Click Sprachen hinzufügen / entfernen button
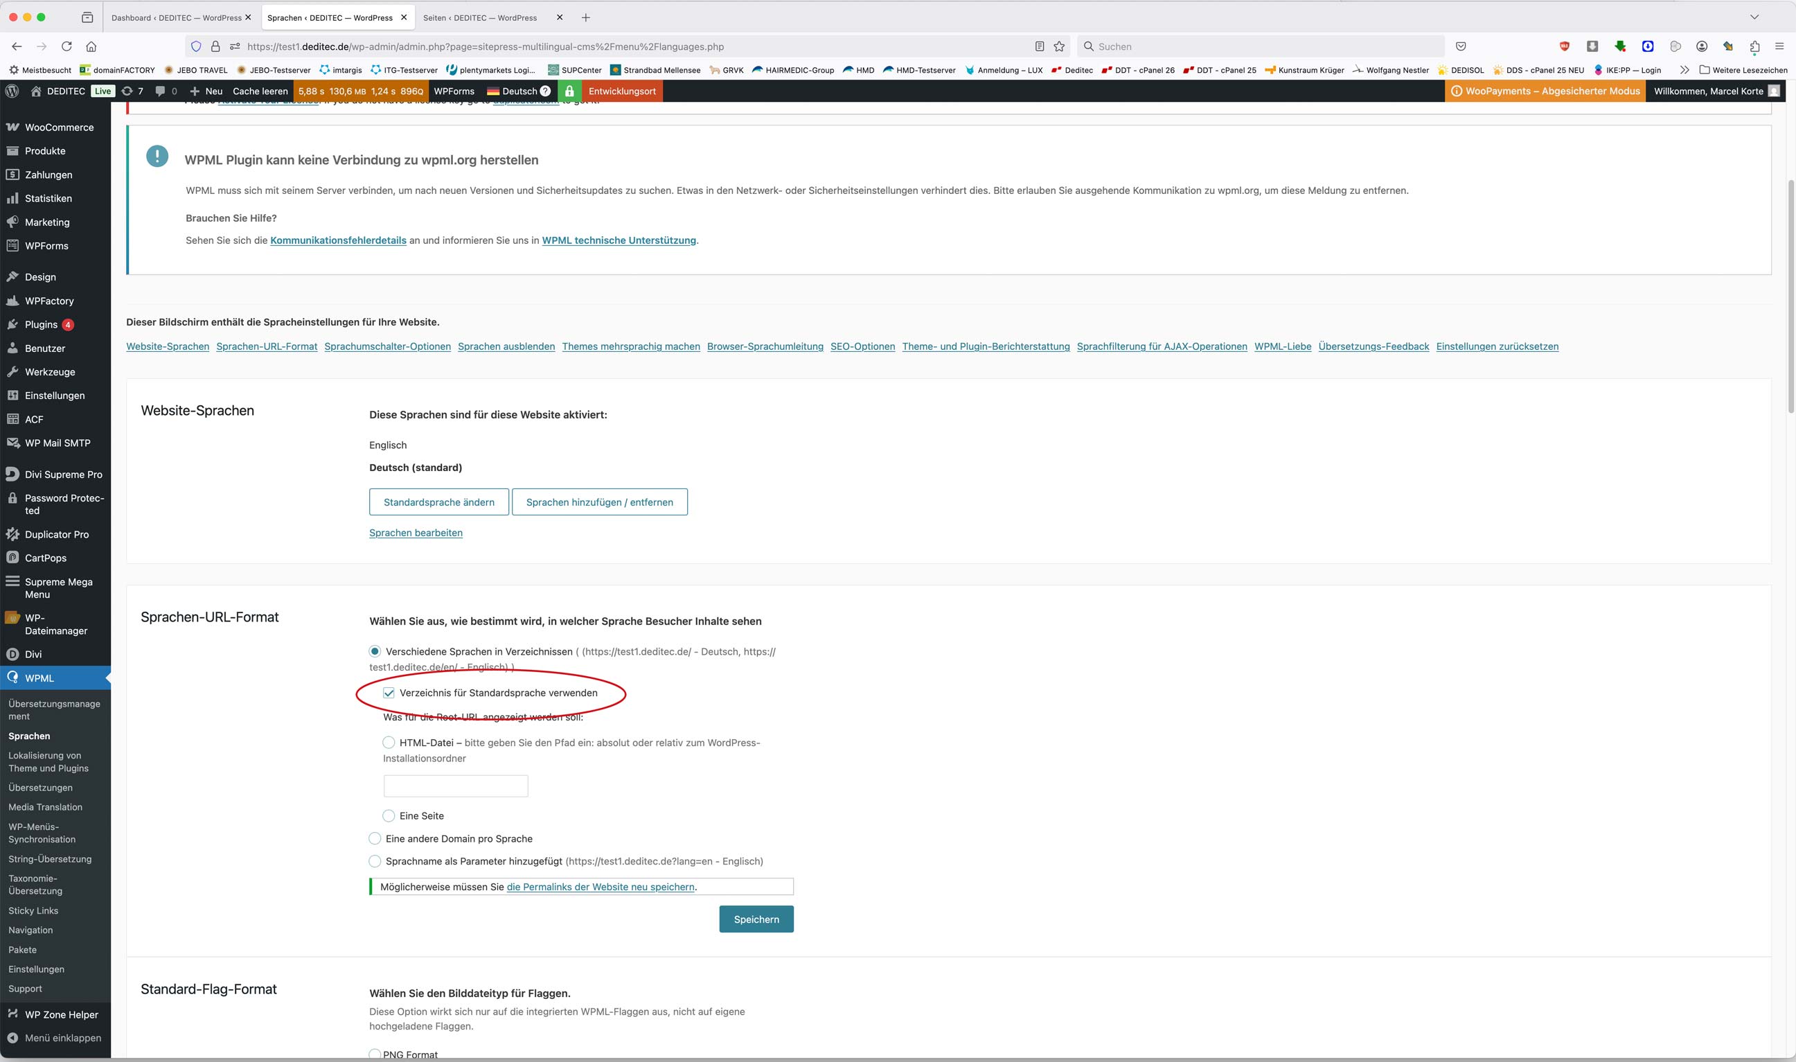The width and height of the screenshot is (1796, 1062). point(600,502)
